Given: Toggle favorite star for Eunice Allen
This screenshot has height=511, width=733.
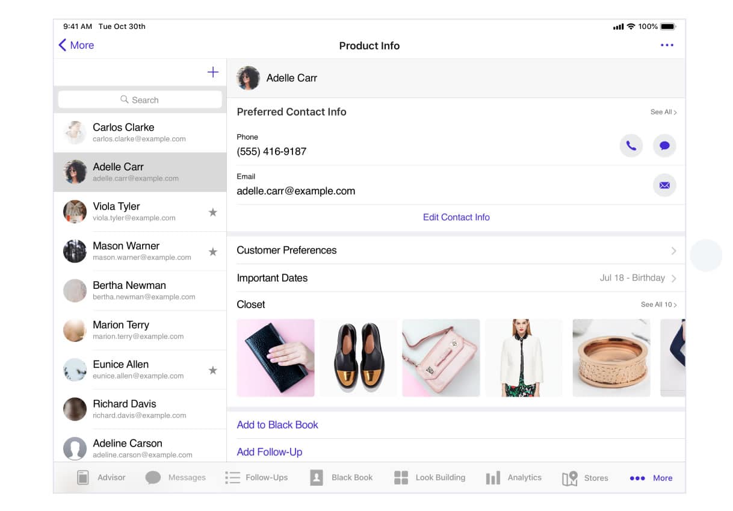Looking at the screenshot, I should 212,370.
